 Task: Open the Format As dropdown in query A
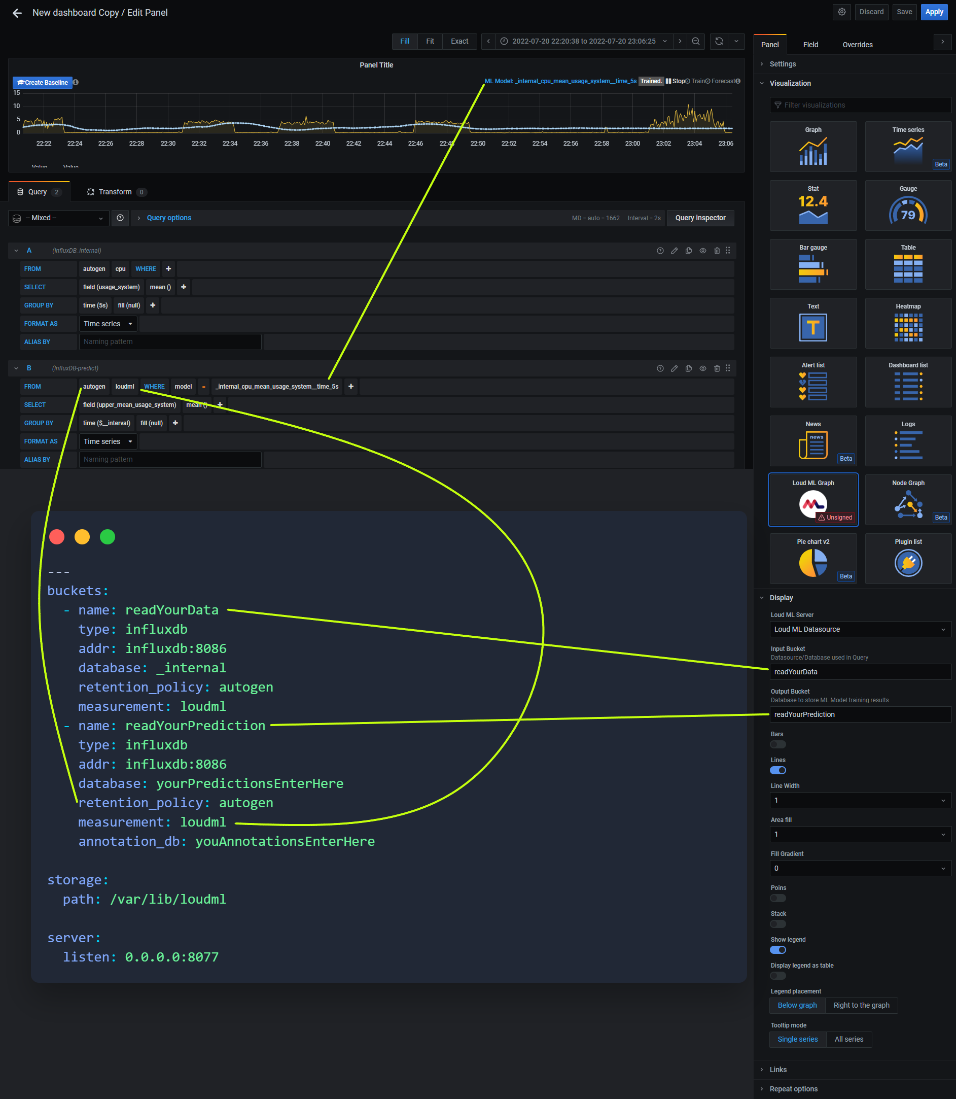107,323
